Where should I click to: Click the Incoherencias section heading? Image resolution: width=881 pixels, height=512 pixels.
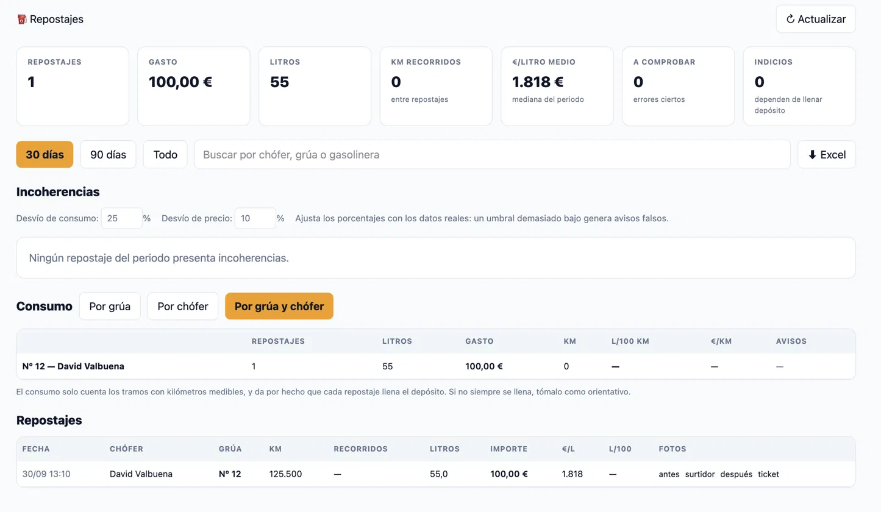click(58, 192)
